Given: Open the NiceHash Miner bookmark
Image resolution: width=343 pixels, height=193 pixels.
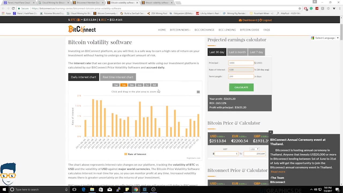Looking at the screenshot, I should coord(262,13).
